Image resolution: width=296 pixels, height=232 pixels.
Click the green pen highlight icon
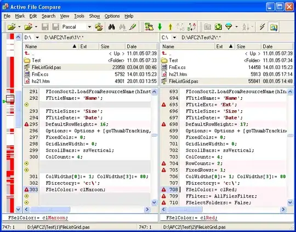[x=133, y=27]
